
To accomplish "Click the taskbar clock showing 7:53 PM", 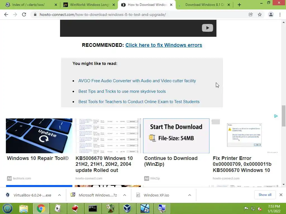I will click(274, 209).
